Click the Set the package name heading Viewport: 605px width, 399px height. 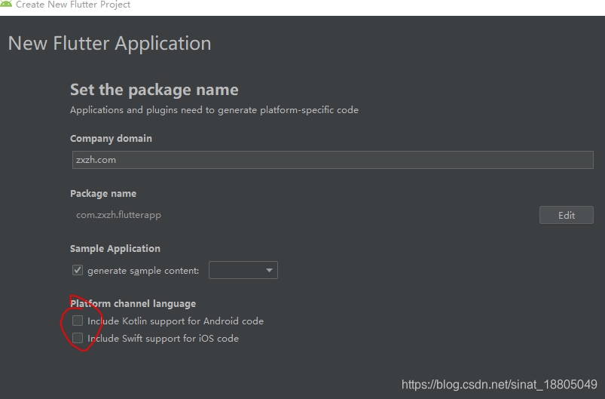(x=154, y=90)
